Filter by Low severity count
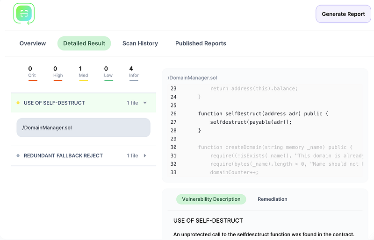 [x=108, y=72]
